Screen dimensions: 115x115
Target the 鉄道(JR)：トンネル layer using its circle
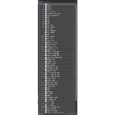[x=73, y=42]
